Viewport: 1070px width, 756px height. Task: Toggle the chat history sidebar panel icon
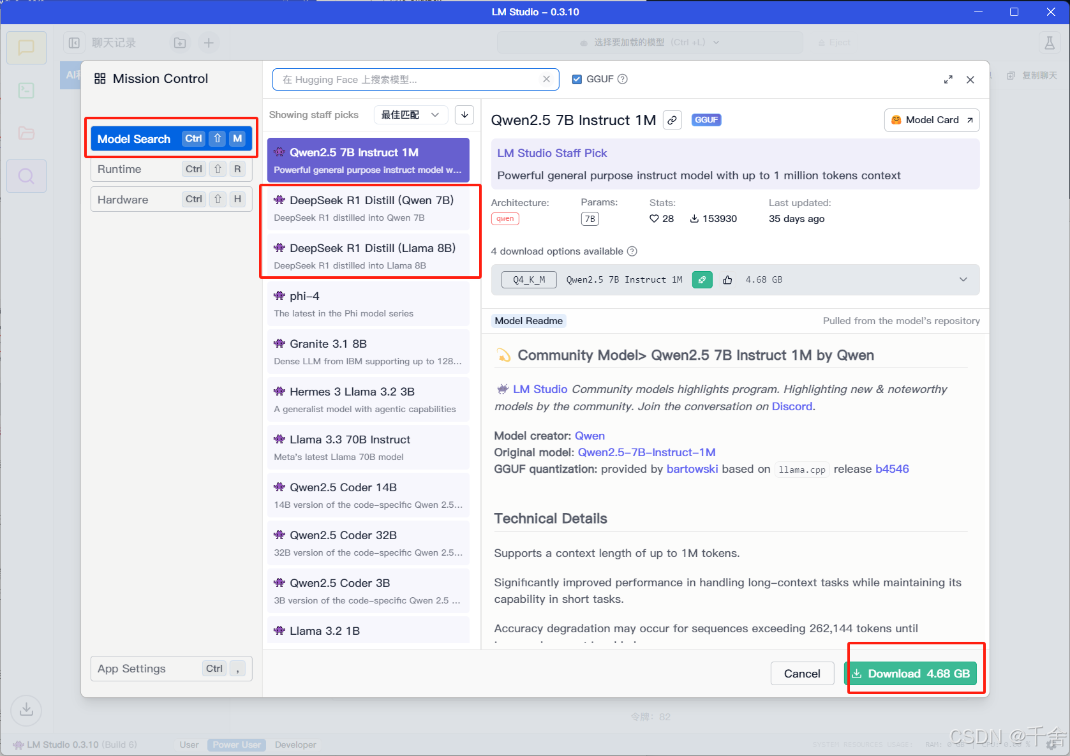click(x=74, y=43)
